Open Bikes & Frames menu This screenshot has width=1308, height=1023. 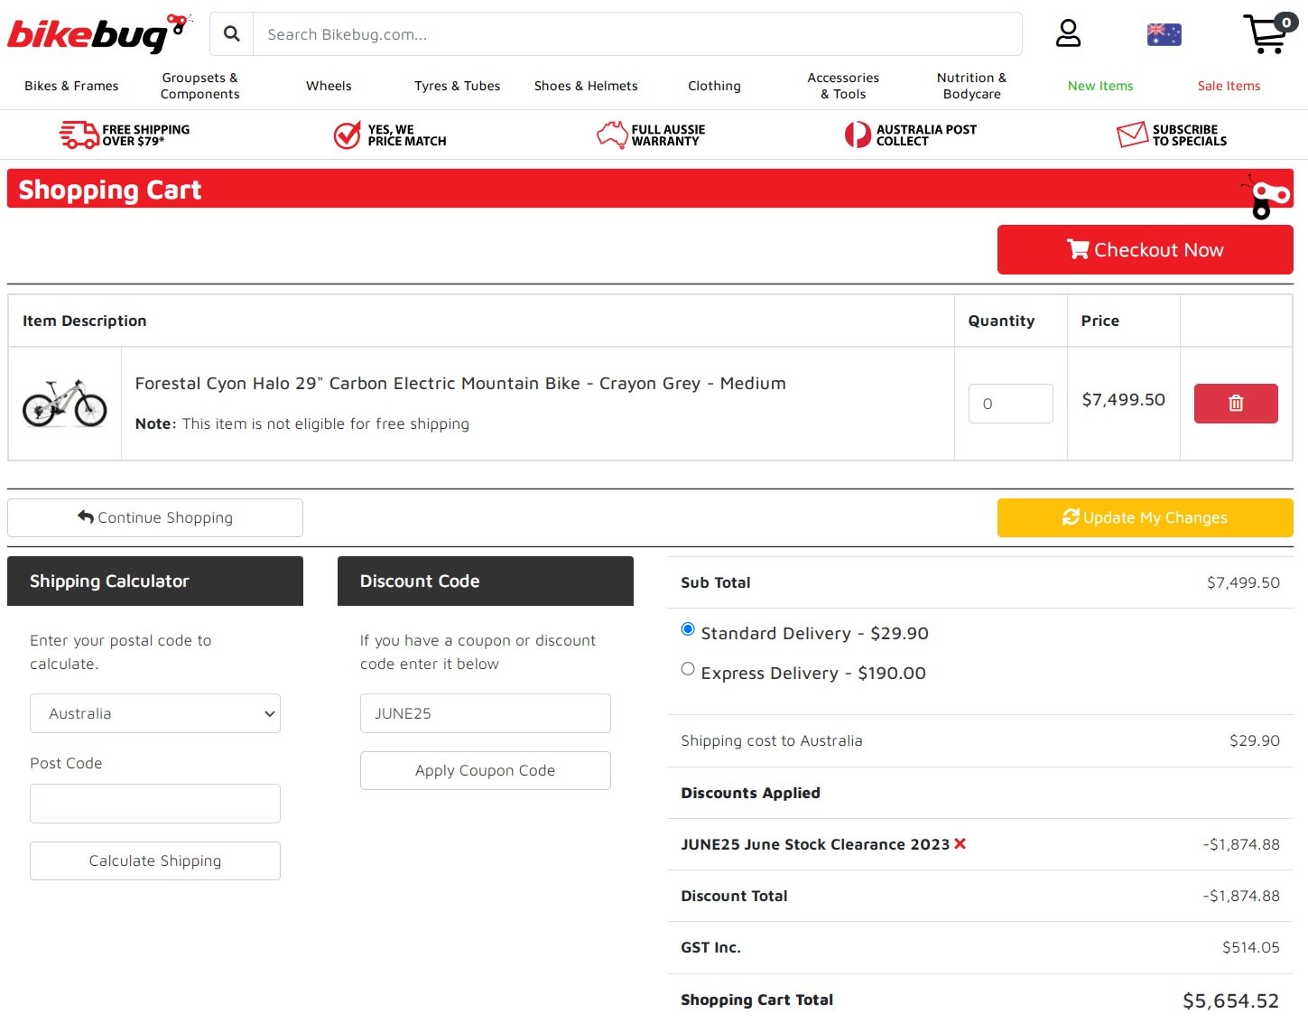click(x=71, y=86)
